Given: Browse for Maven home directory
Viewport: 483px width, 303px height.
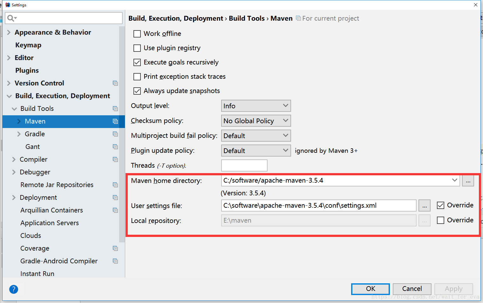Looking at the screenshot, I should point(468,180).
